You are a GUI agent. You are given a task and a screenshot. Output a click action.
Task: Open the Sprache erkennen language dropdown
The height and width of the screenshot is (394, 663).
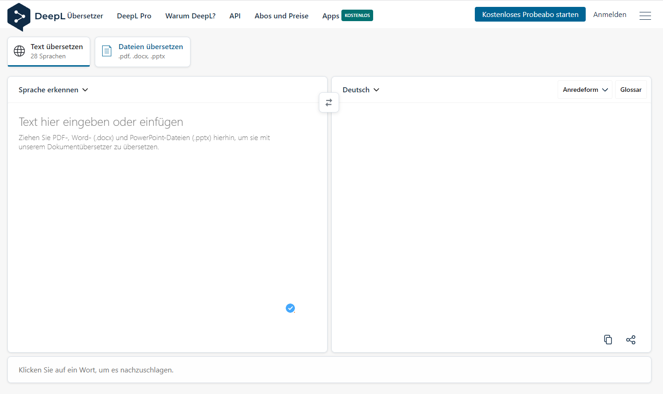coord(53,90)
